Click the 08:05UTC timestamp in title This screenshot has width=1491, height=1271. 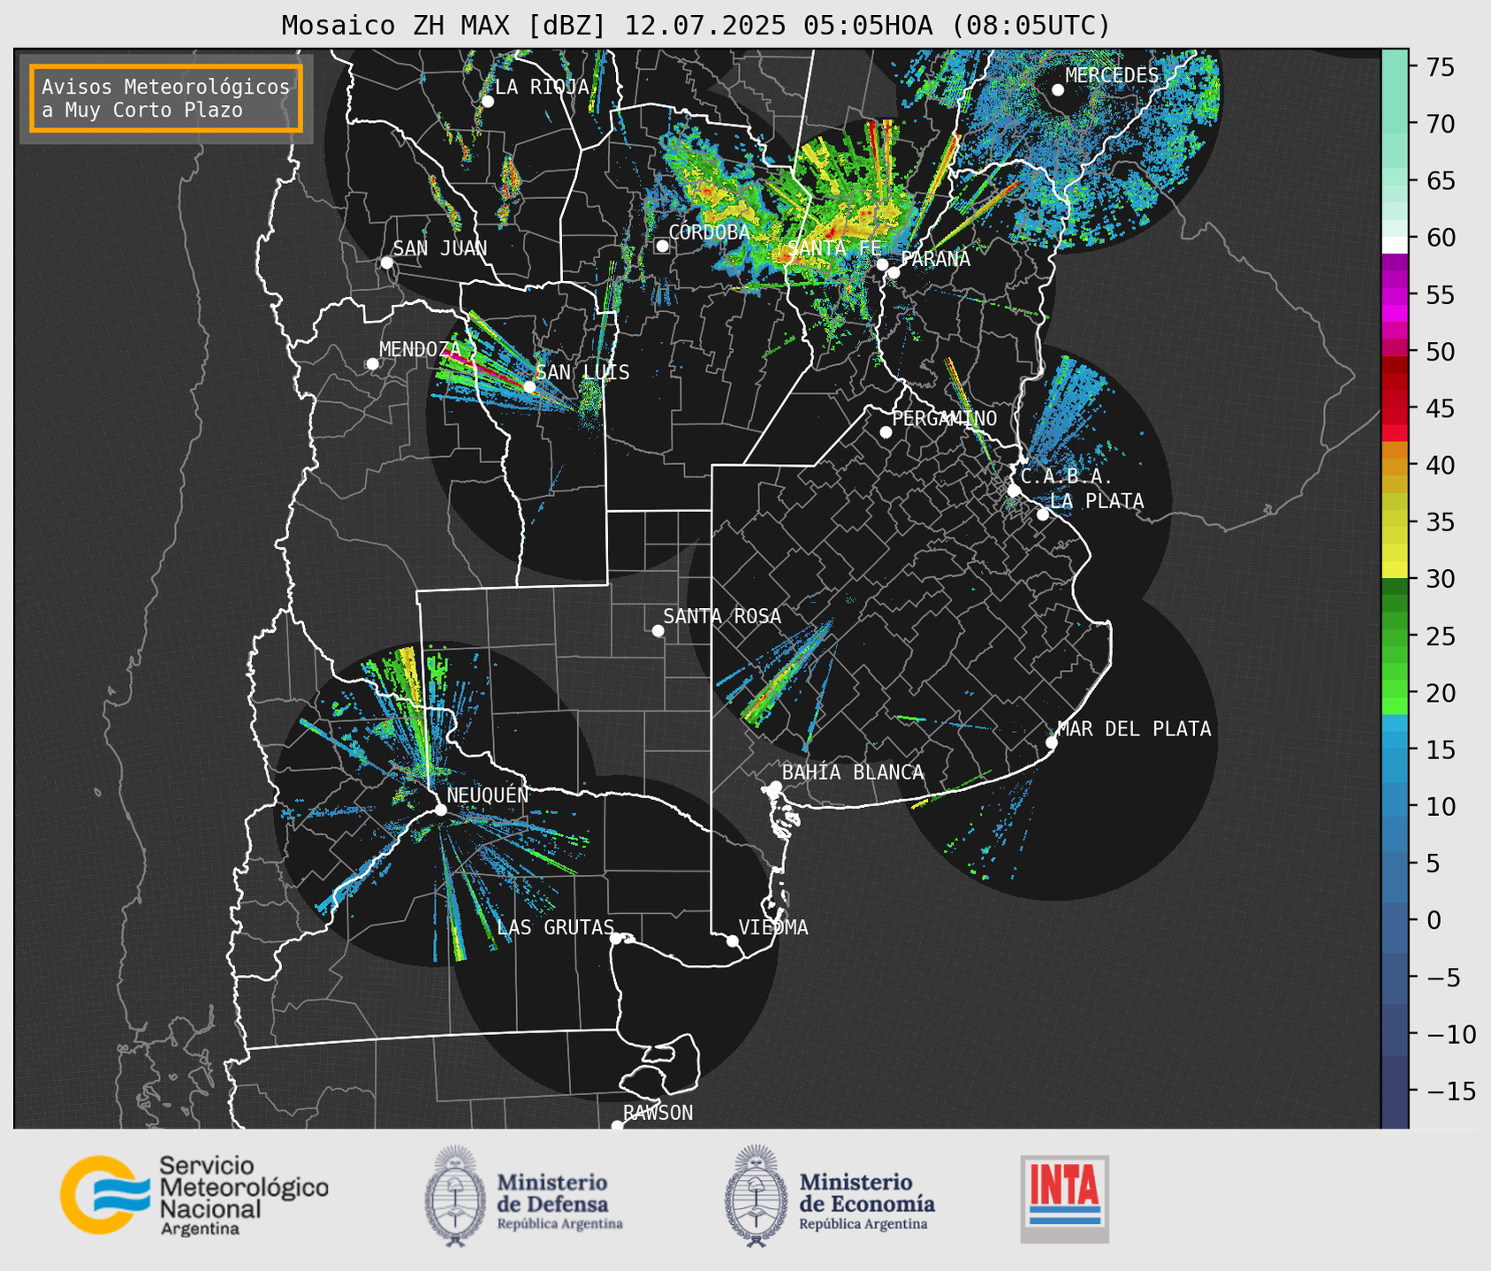pyautogui.click(x=1031, y=26)
